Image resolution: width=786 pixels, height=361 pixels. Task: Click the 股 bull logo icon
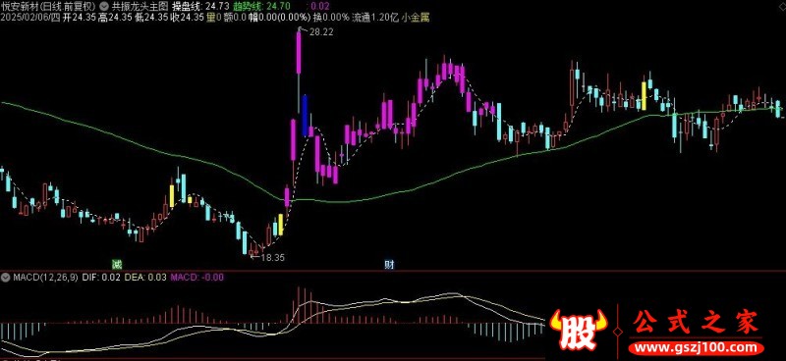pos(579,330)
